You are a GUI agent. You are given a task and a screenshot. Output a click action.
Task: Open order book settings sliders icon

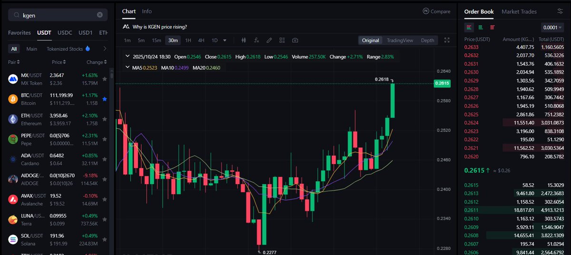pyautogui.click(x=560, y=11)
